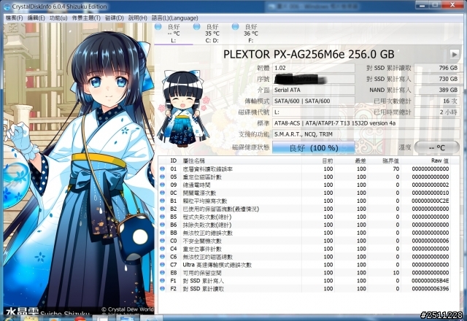Click the blue health orb above L:

pos(158,26)
